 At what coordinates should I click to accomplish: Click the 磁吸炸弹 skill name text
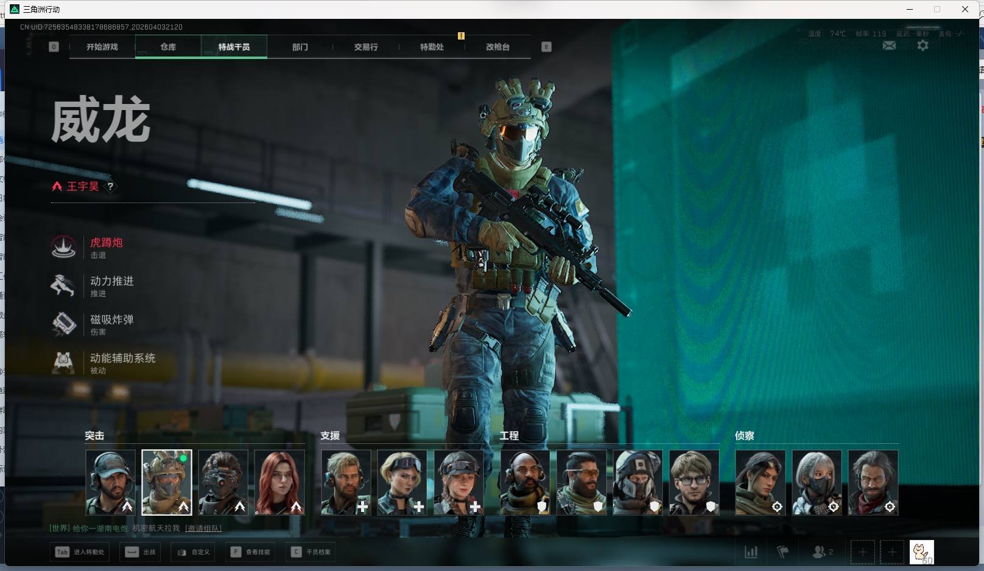112,319
